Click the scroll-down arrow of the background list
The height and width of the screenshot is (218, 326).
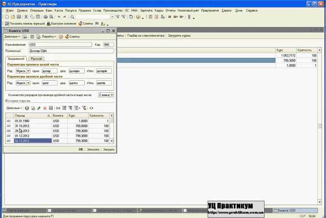point(319,202)
